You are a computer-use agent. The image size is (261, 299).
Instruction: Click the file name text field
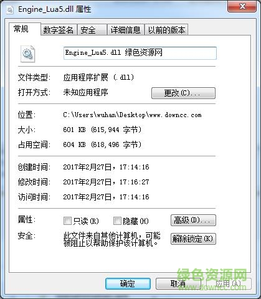[140, 53]
